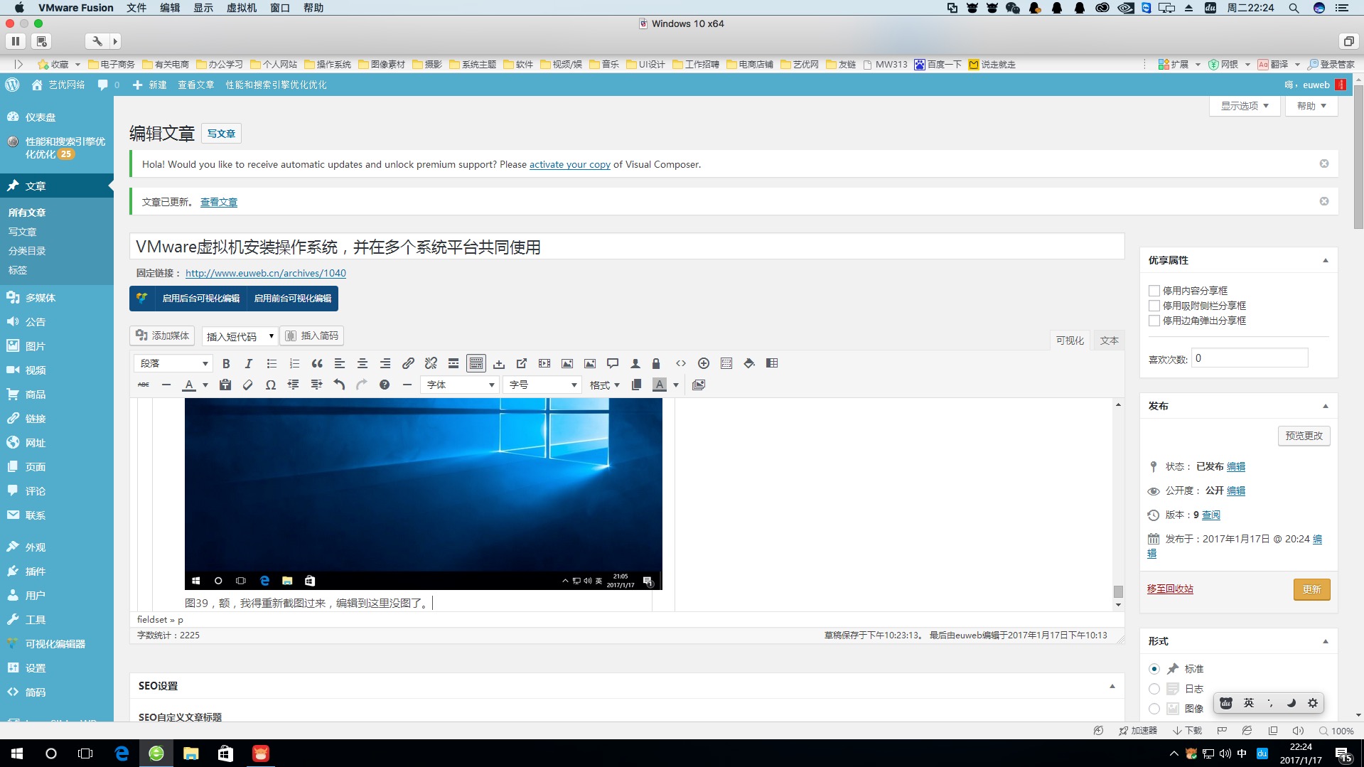Open the 插入短代码 shortcode dropdown
This screenshot has width=1364, height=767.
pos(240,336)
